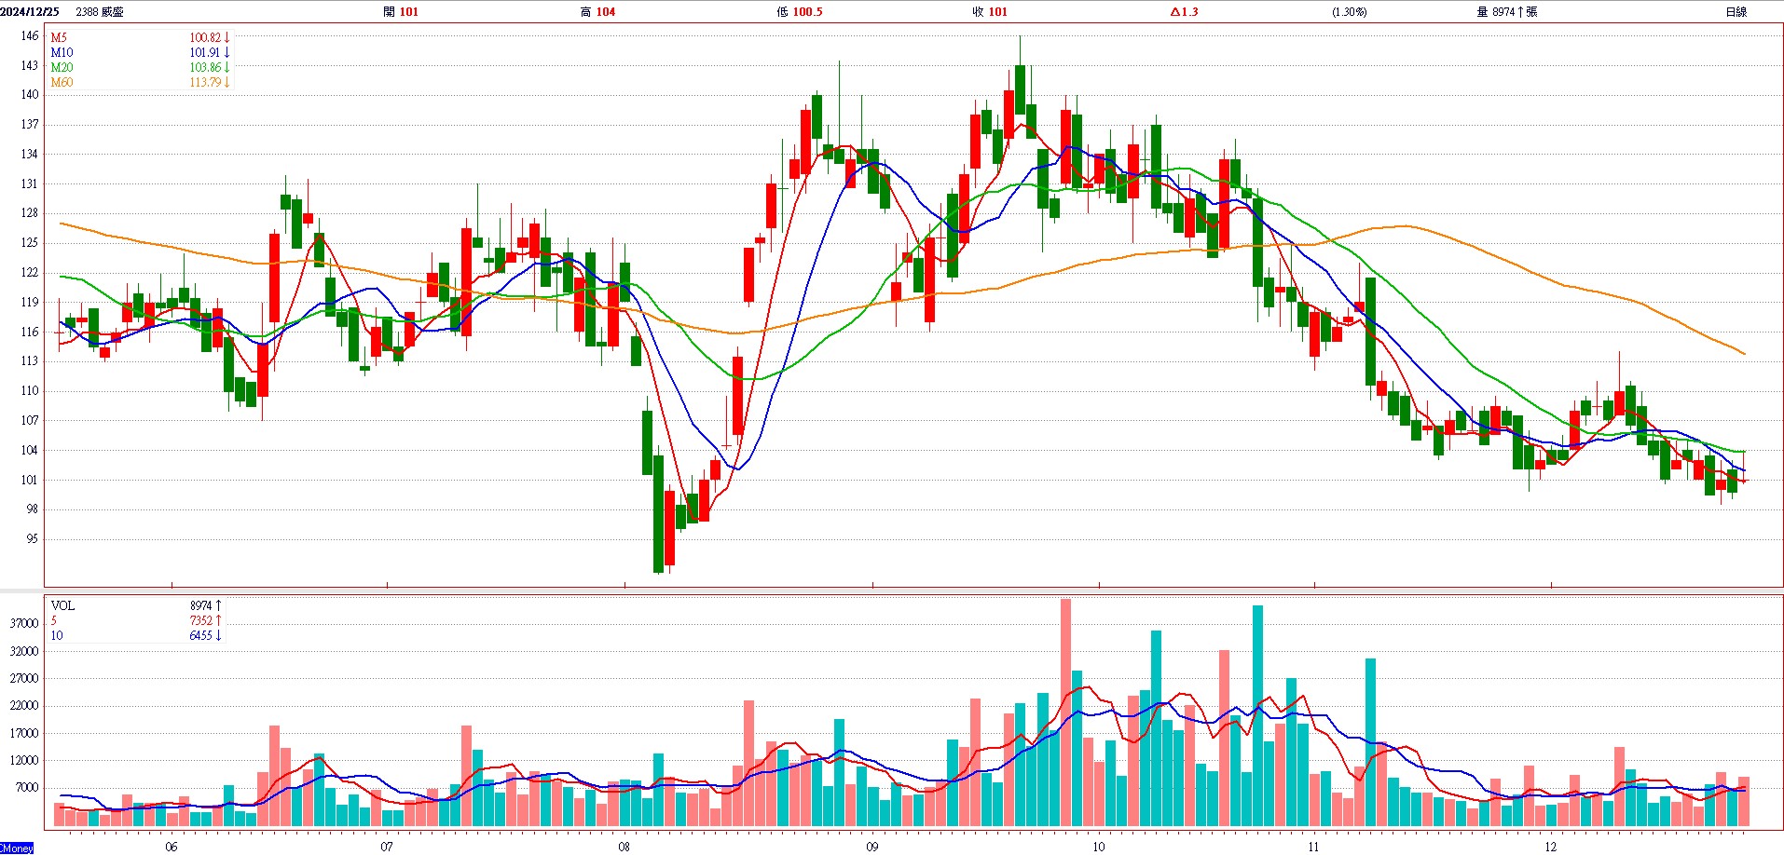The width and height of the screenshot is (1784, 855).
Task: Click the down arrow next to 6455
Action: (218, 635)
